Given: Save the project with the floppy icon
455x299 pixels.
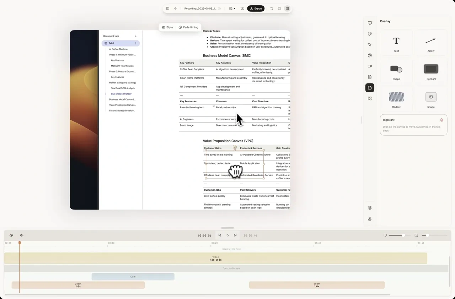Looking at the screenshot, I should tap(231, 9).
